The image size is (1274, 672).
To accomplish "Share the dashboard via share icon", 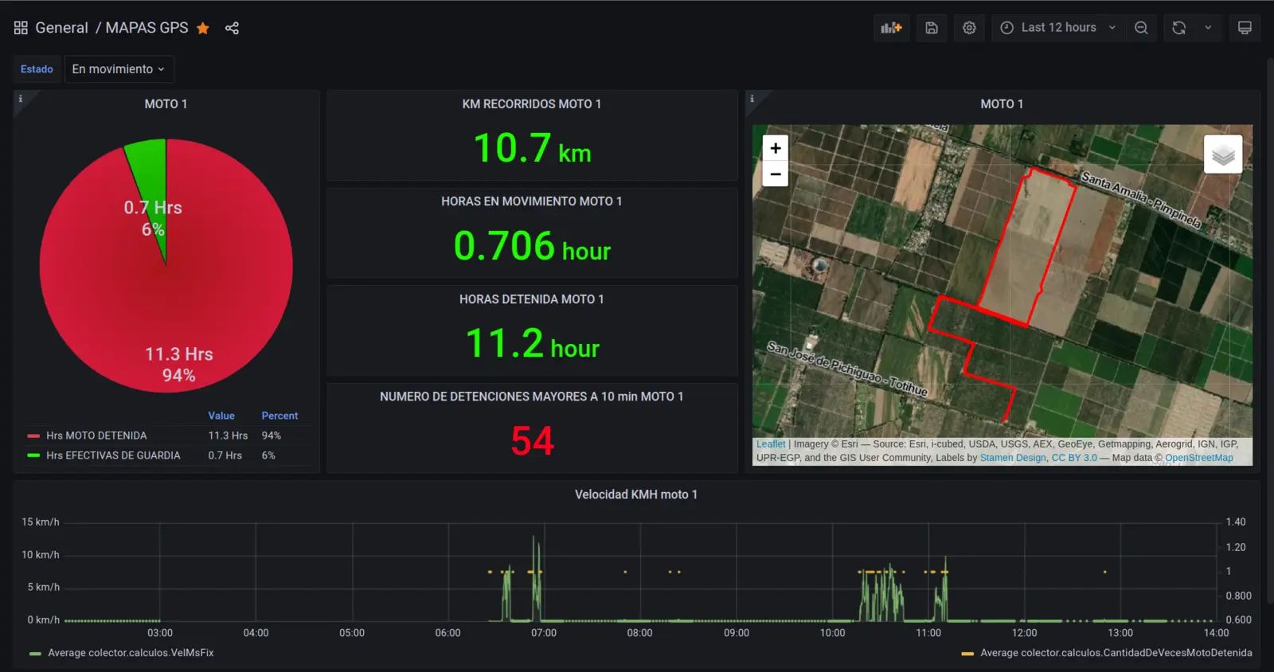I will [232, 28].
